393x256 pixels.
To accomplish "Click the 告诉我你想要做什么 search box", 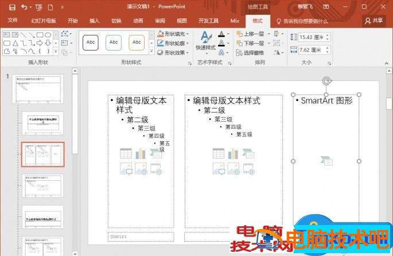I will point(302,21).
